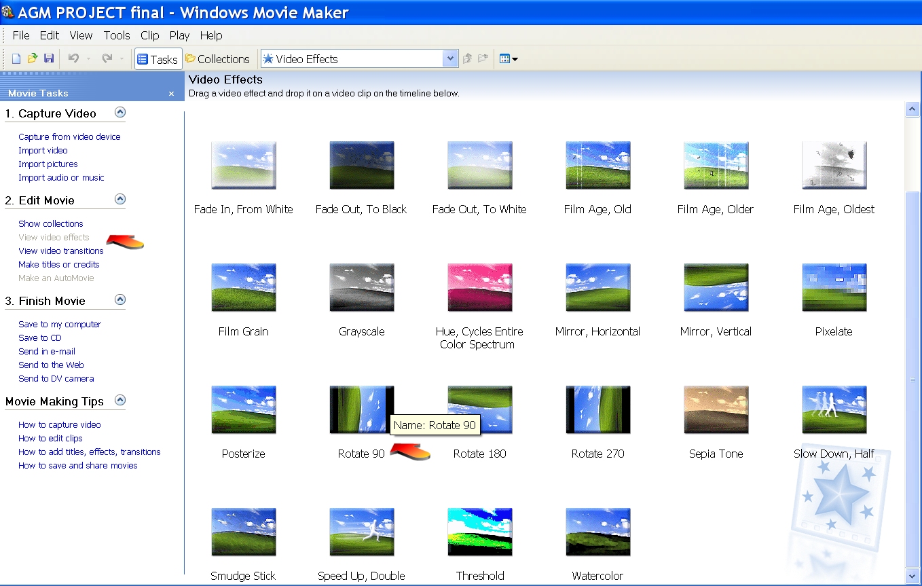Close the Movie Tasks pane
The width and height of the screenshot is (922, 586).
pyautogui.click(x=171, y=94)
